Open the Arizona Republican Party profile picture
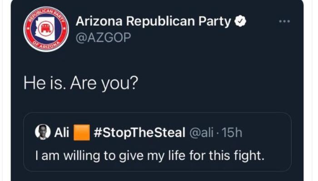The height and width of the screenshot is (181, 318). (45, 29)
